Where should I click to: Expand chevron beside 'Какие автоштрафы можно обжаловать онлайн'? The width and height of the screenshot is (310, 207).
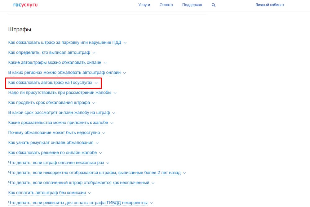click(105, 63)
